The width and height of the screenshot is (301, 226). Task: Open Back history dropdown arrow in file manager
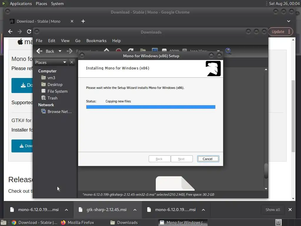click(x=60, y=51)
